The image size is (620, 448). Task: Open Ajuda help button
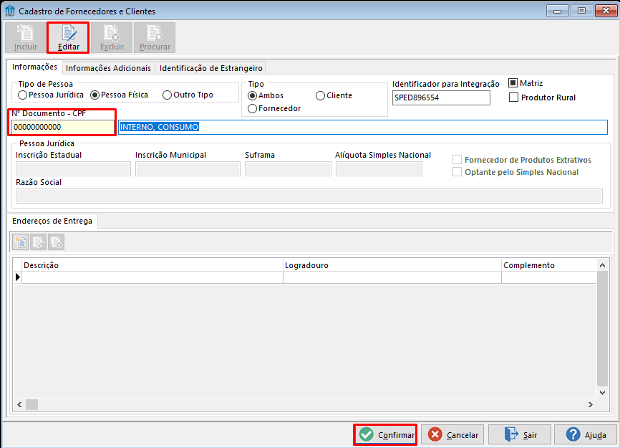[x=586, y=435]
